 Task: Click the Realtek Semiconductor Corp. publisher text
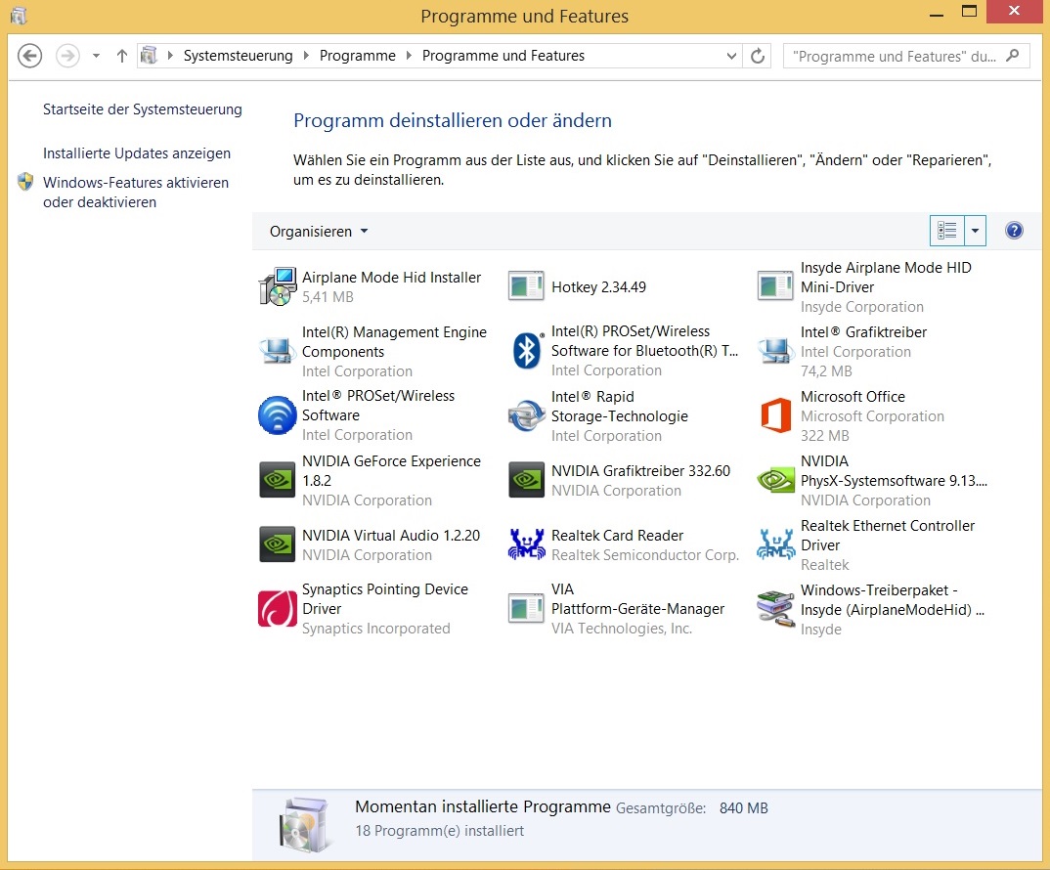[x=645, y=555]
